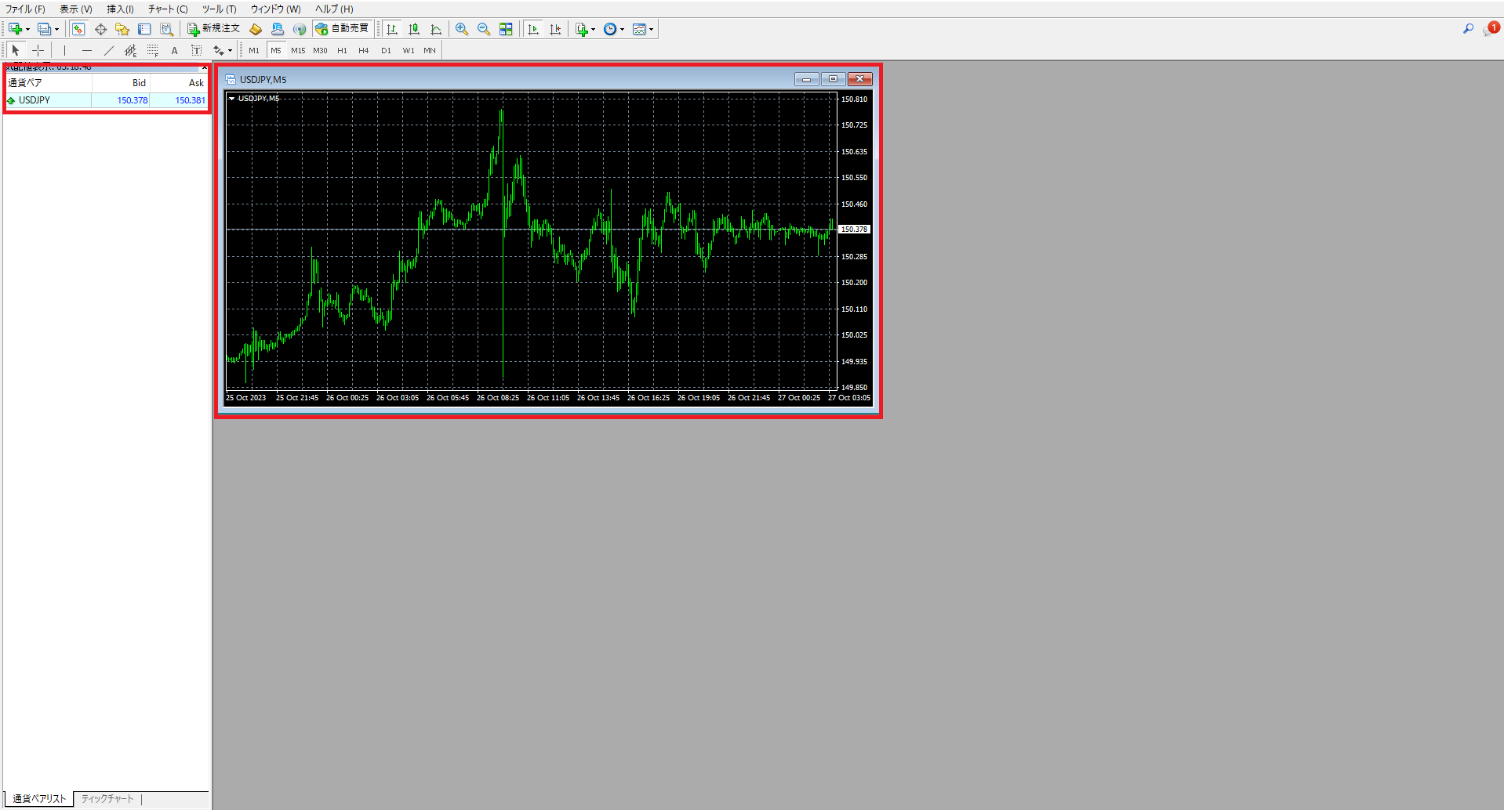Toggle 自動売買 auto trading button
Screen dimensions: 1504x810
(x=343, y=29)
